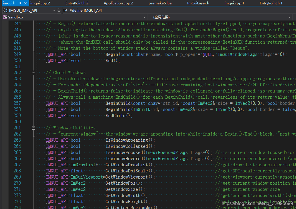Screen dimensions: 296x209
Task: Click End() on line 250
Action: [x=113, y=61]
